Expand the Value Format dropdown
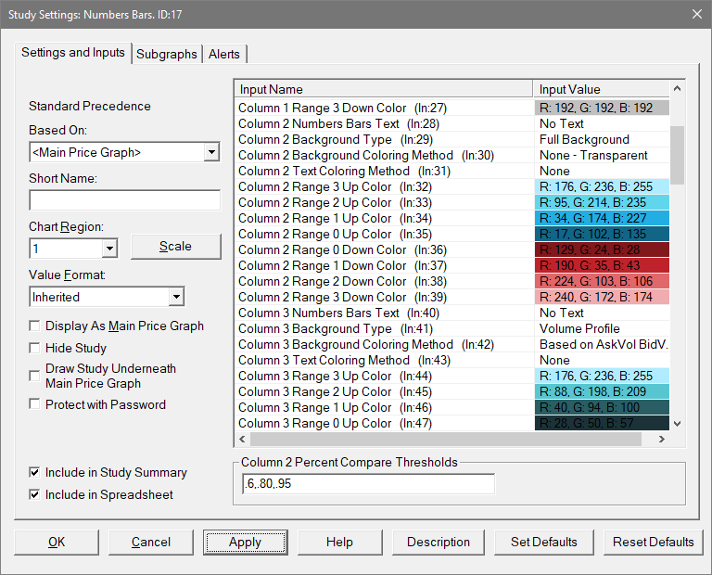 tap(176, 297)
